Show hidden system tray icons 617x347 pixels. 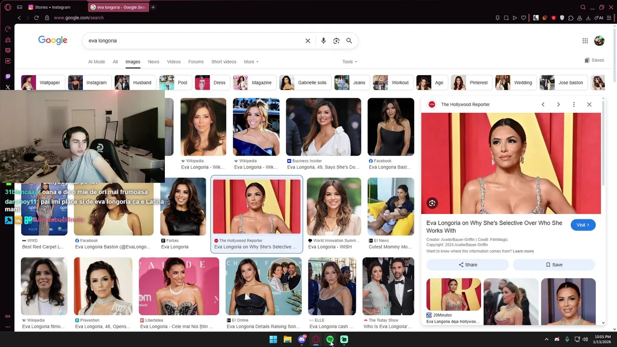(546, 340)
